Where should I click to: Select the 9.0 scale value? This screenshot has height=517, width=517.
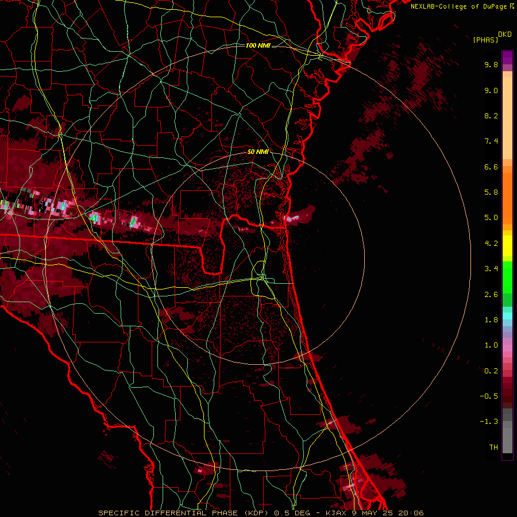point(491,90)
